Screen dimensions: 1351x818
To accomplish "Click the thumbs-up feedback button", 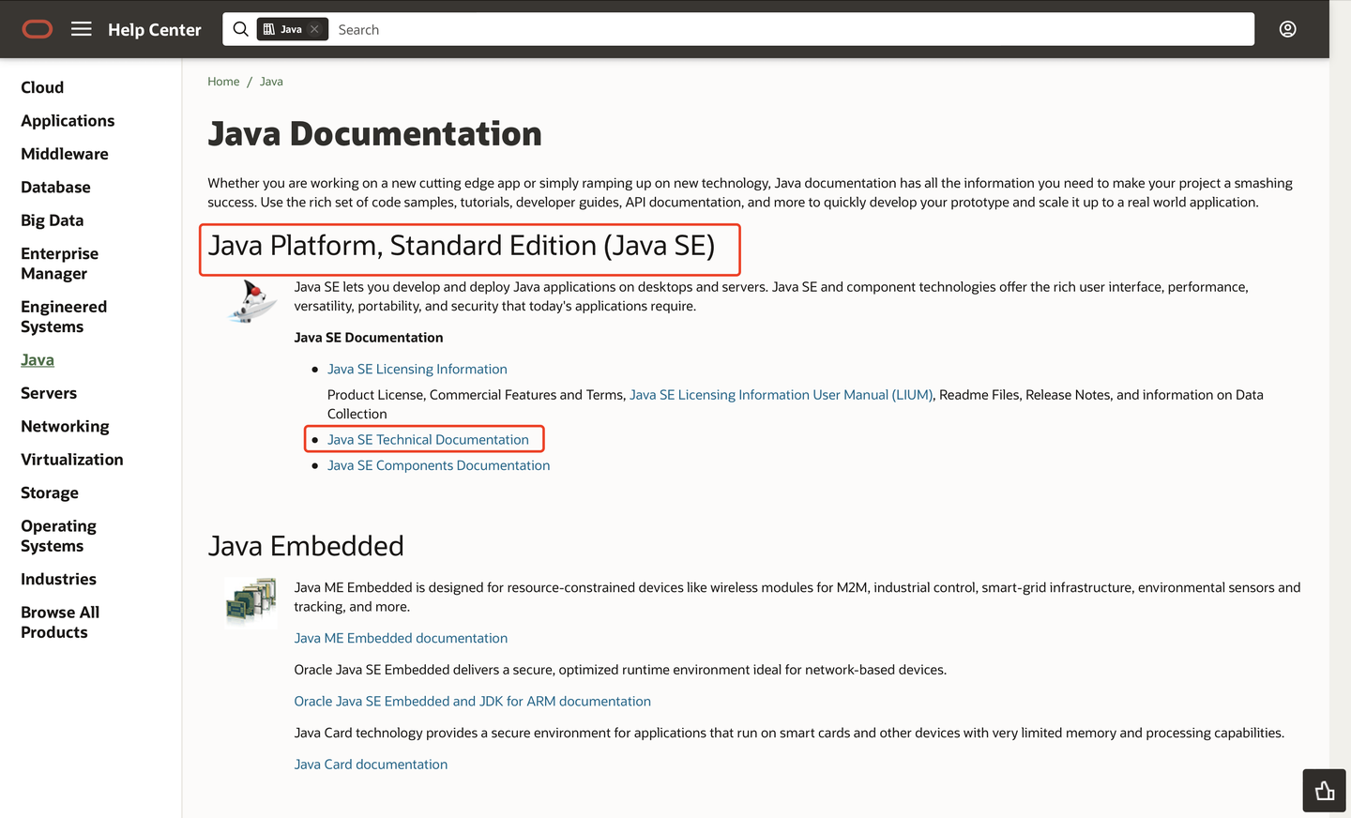I will [1324, 791].
